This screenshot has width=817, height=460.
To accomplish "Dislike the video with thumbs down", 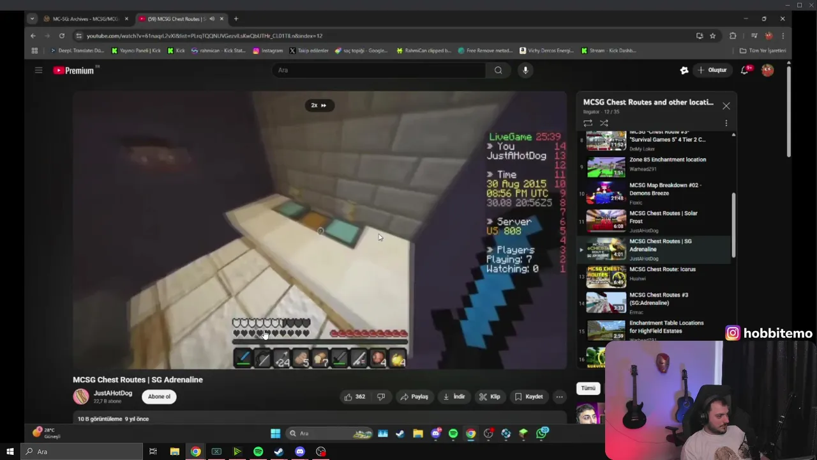I will [381, 397].
